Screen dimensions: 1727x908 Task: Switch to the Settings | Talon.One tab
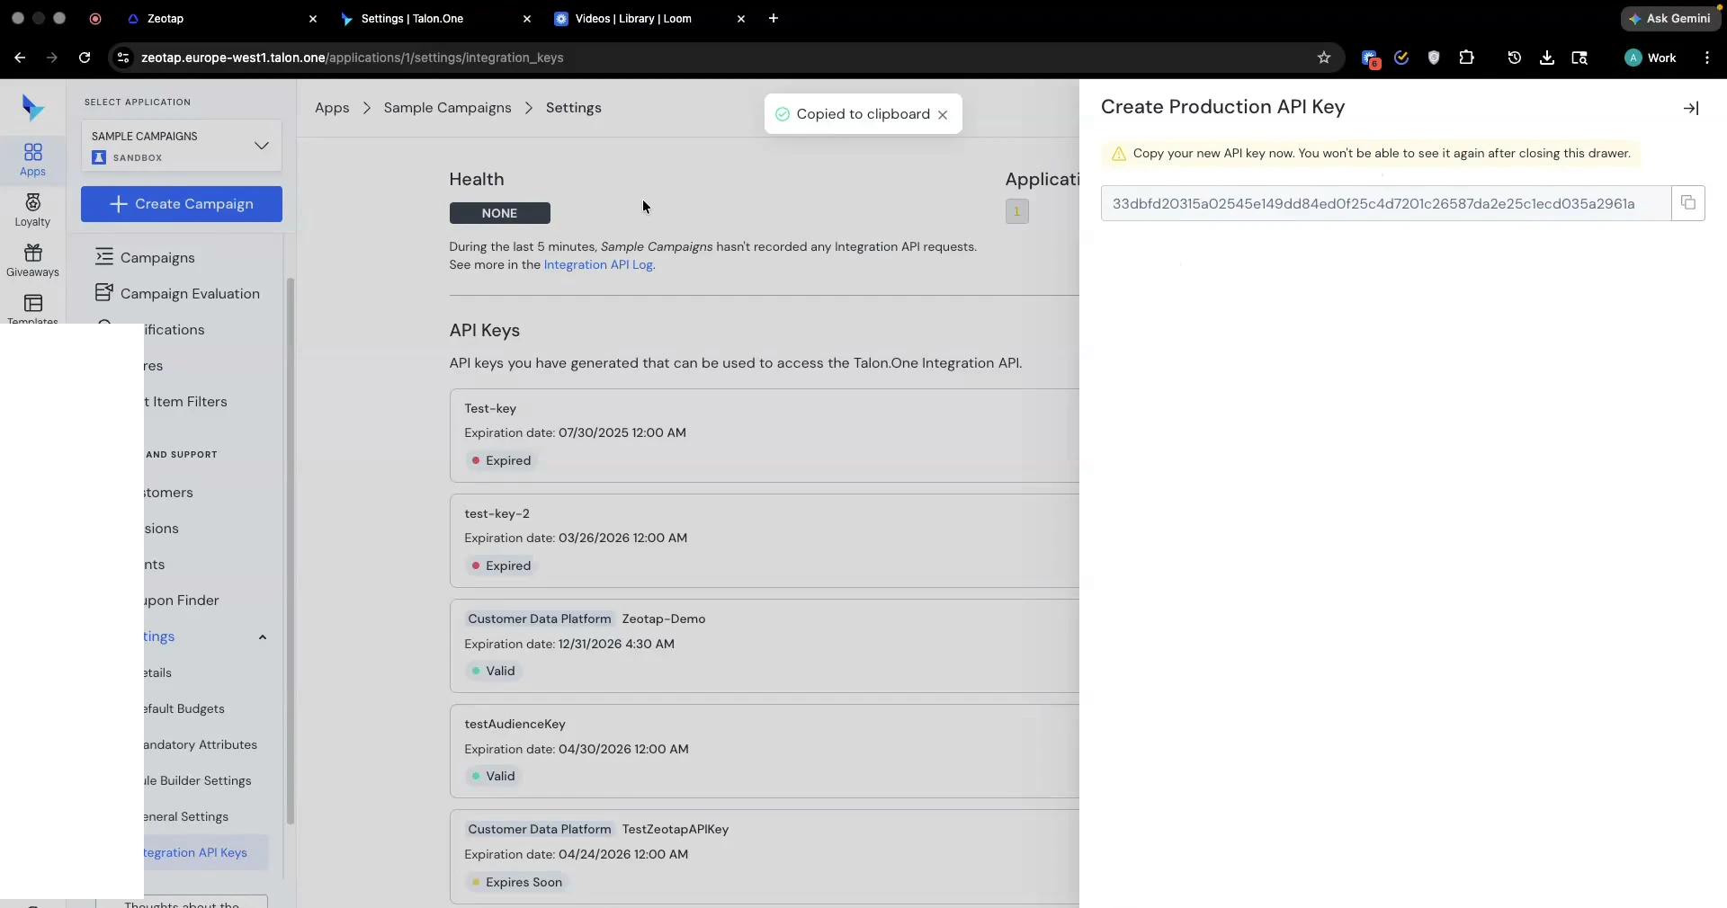pos(436,18)
